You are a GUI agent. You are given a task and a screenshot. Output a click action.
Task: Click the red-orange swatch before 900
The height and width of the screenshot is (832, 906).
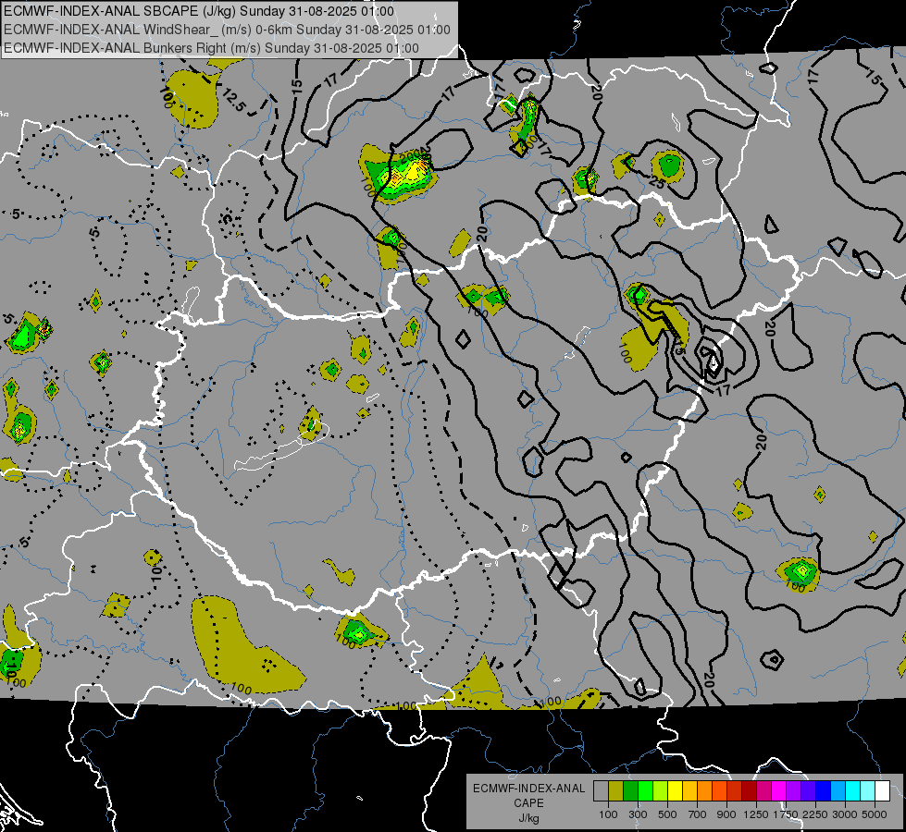(x=719, y=790)
